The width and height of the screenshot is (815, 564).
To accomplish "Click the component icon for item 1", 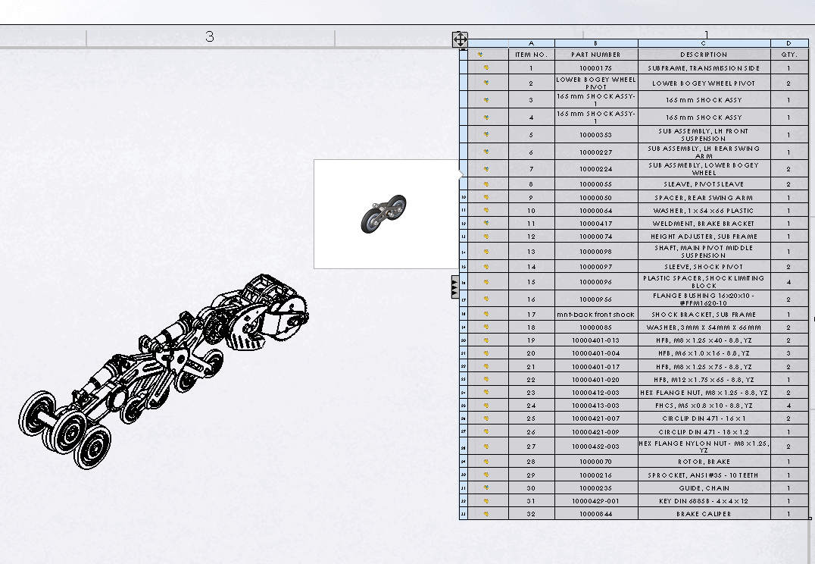I will click(x=486, y=67).
